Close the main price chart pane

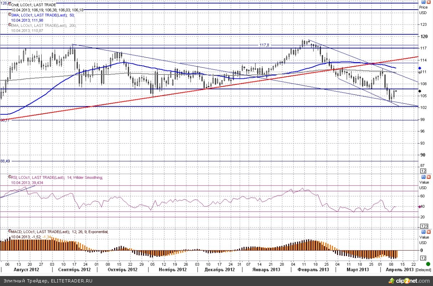(x=428, y=2)
